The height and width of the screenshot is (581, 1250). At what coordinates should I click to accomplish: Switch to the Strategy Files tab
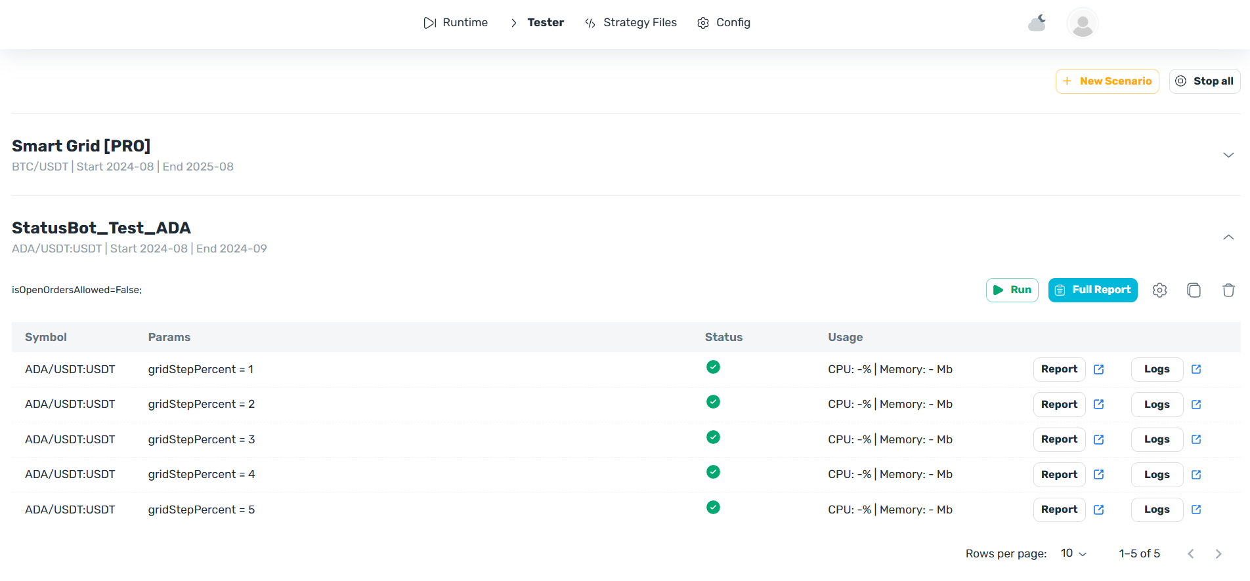point(631,23)
